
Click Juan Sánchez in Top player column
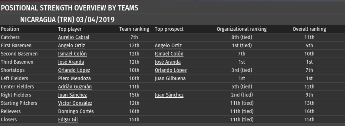tap(72, 95)
